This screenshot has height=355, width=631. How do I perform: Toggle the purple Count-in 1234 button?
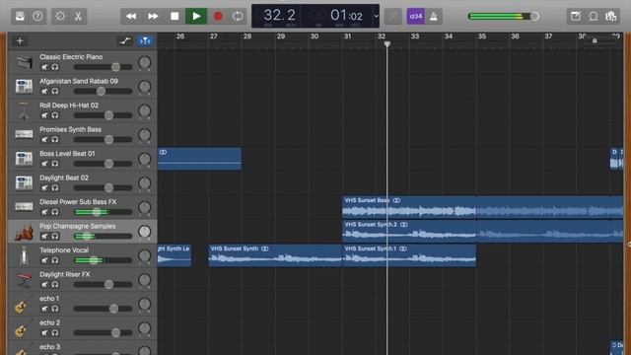416,16
